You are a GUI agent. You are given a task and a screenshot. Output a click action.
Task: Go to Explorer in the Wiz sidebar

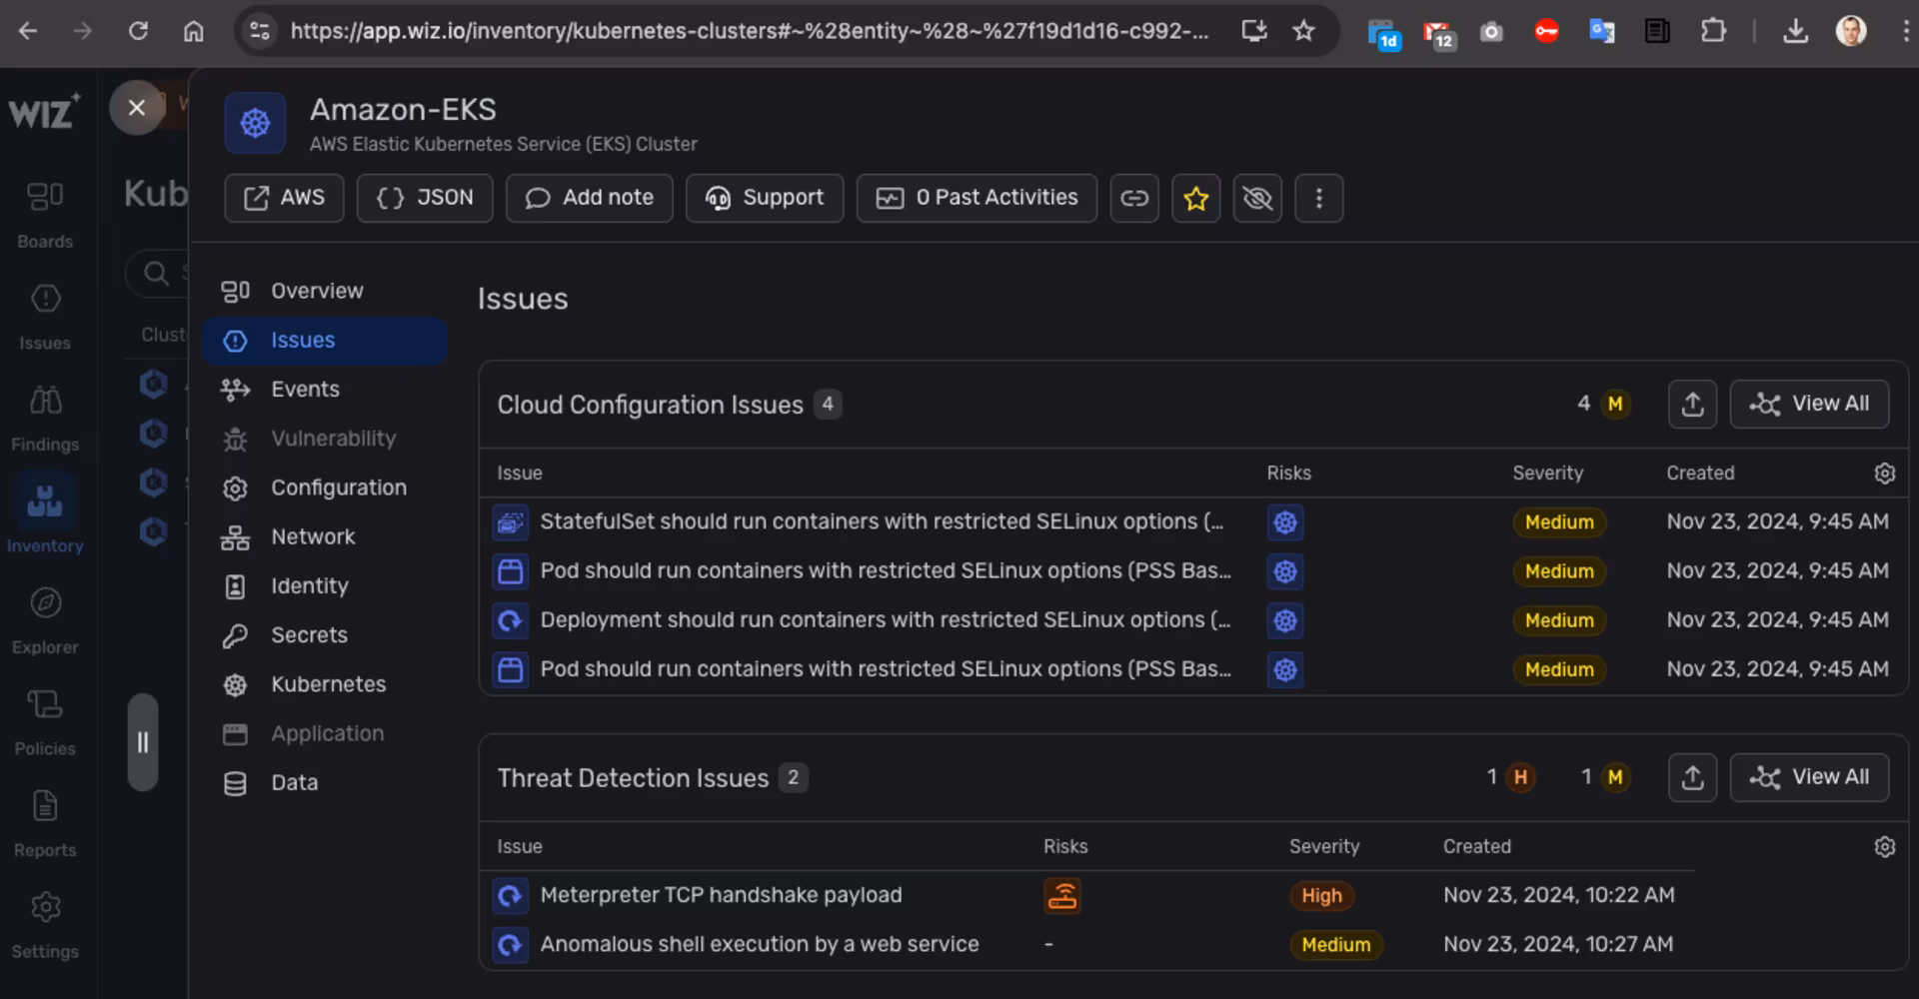click(x=45, y=618)
